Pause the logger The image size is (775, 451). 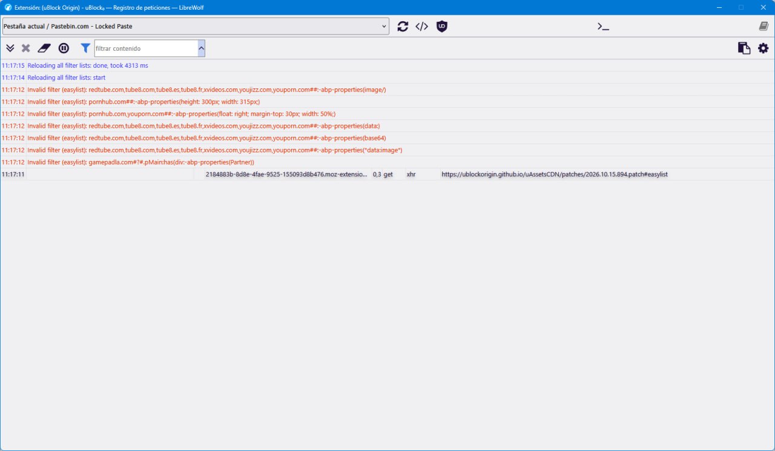pos(64,48)
